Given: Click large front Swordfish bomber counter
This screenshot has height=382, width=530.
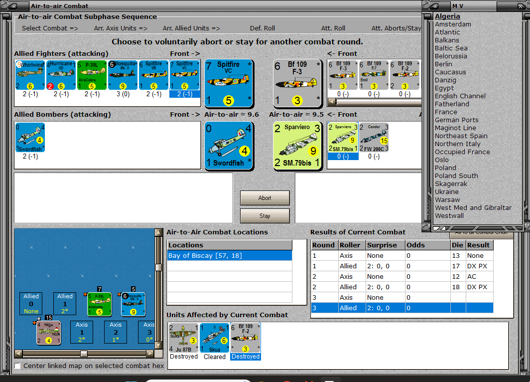Looking at the screenshot, I should tap(229, 146).
